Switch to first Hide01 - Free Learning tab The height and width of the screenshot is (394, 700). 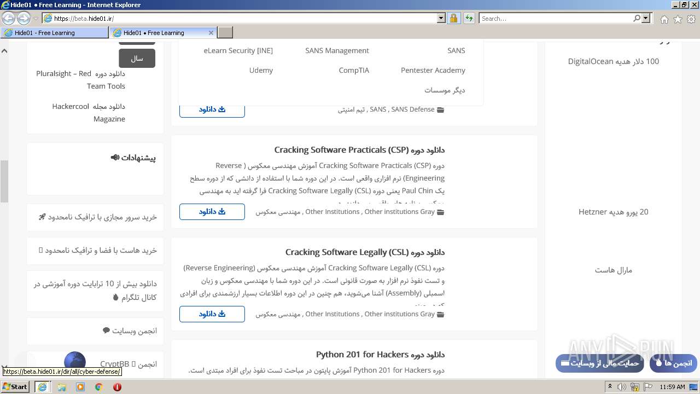point(55,33)
